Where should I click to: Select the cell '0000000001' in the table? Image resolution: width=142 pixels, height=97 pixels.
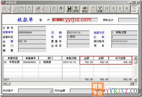[31, 62]
